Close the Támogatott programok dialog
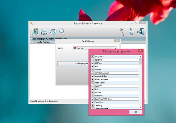The height and width of the screenshot is (123, 176). click(x=141, y=51)
